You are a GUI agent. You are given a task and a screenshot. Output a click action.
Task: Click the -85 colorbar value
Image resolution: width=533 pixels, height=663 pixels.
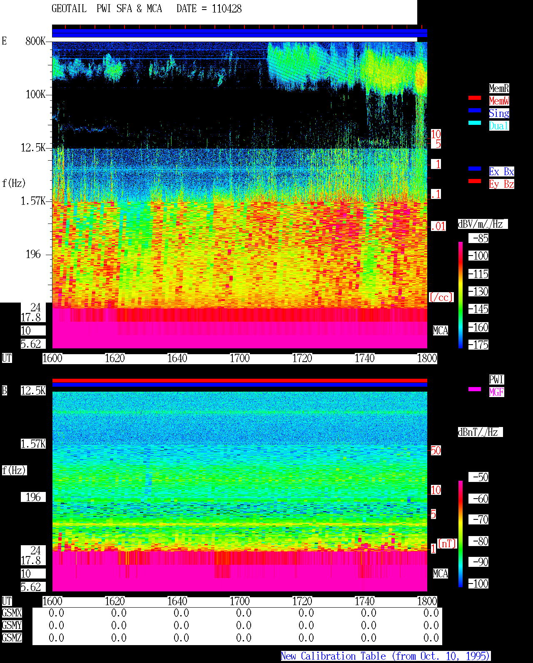[479, 238]
